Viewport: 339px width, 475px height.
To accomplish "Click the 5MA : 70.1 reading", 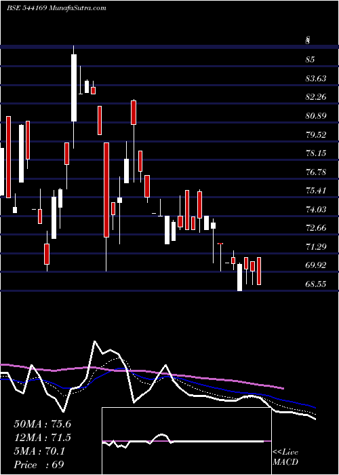I will pos(39,451).
